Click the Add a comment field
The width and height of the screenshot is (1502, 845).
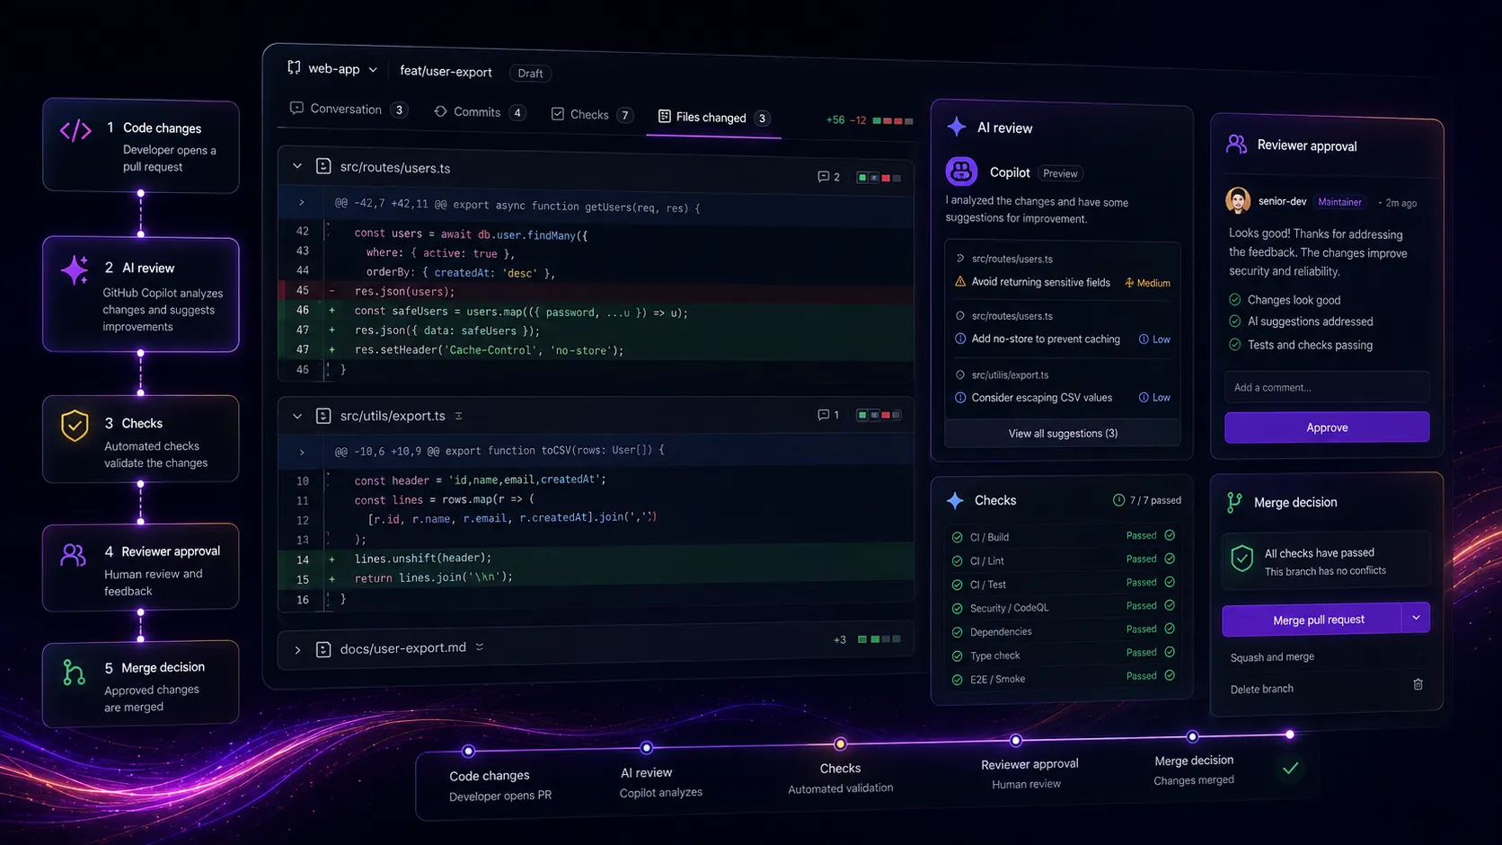(x=1327, y=387)
